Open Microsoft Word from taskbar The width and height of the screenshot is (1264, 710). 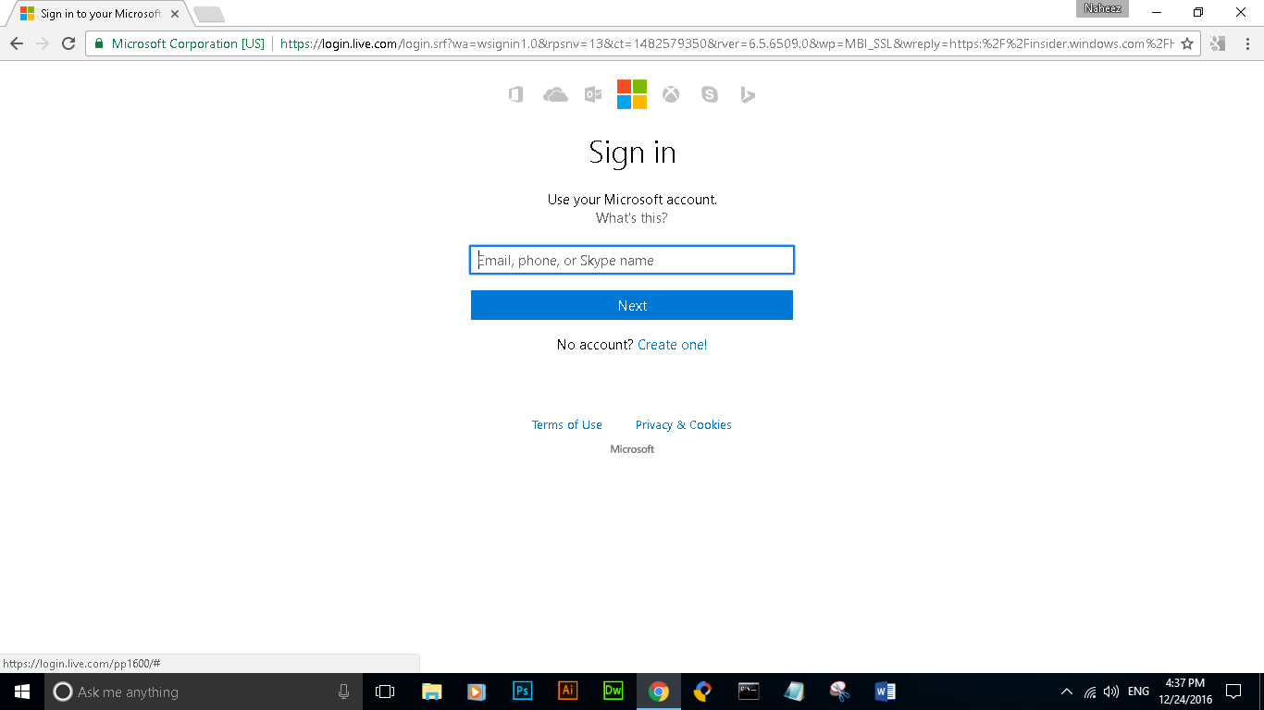tap(885, 692)
